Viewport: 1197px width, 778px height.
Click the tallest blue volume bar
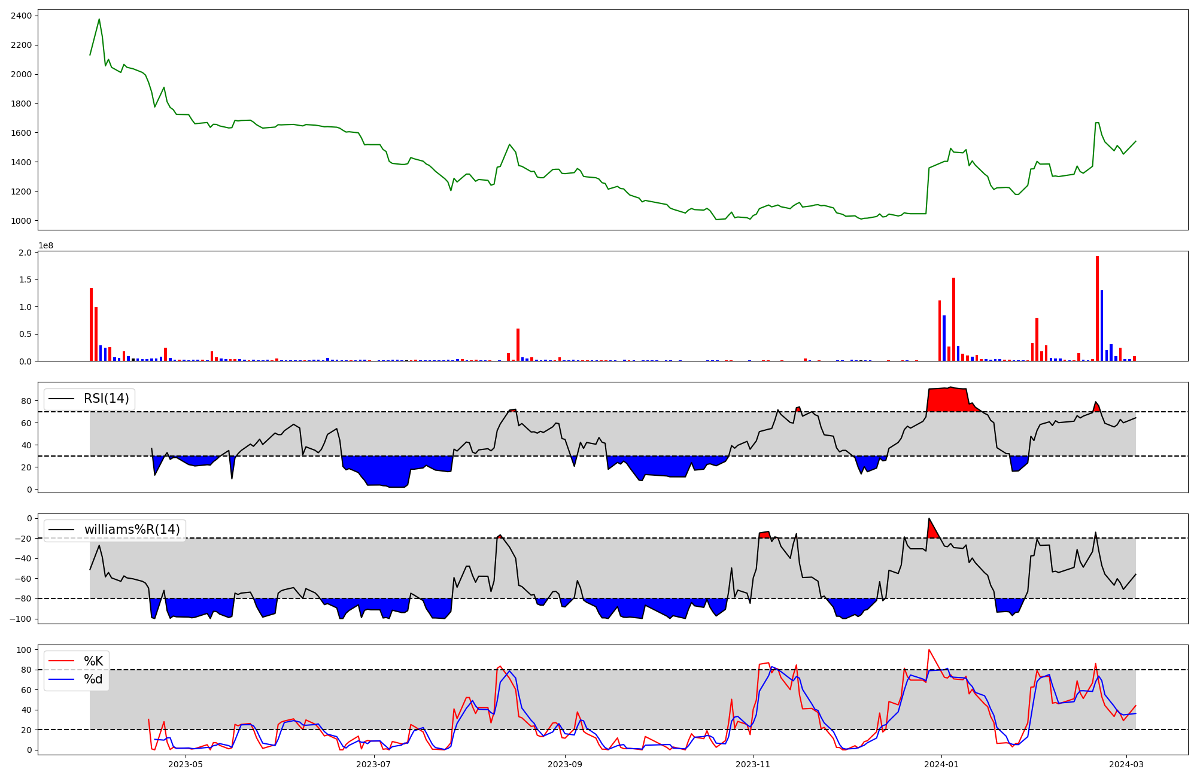1102,326
